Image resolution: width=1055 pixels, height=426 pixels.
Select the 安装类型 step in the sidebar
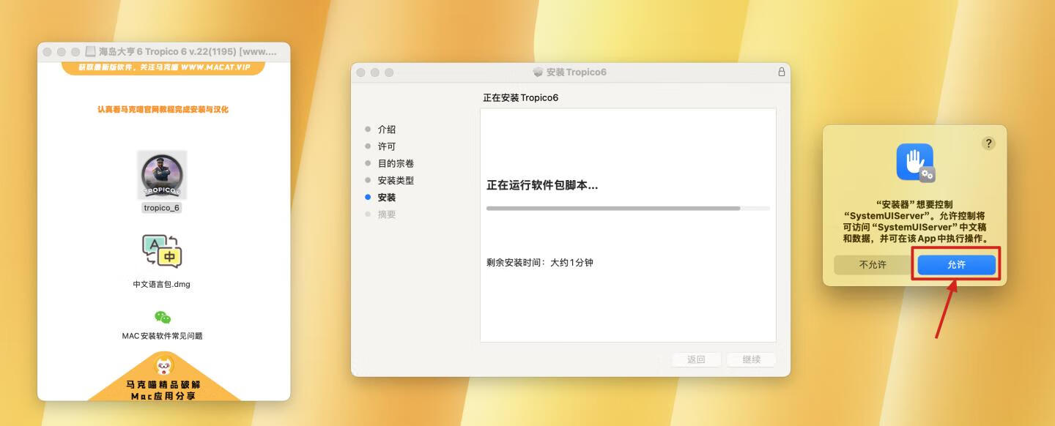(x=396, y=180)
